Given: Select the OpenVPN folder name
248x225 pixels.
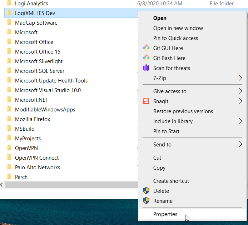Looking at the screenshot, I should pyautogui.click(x=26, y=148).
